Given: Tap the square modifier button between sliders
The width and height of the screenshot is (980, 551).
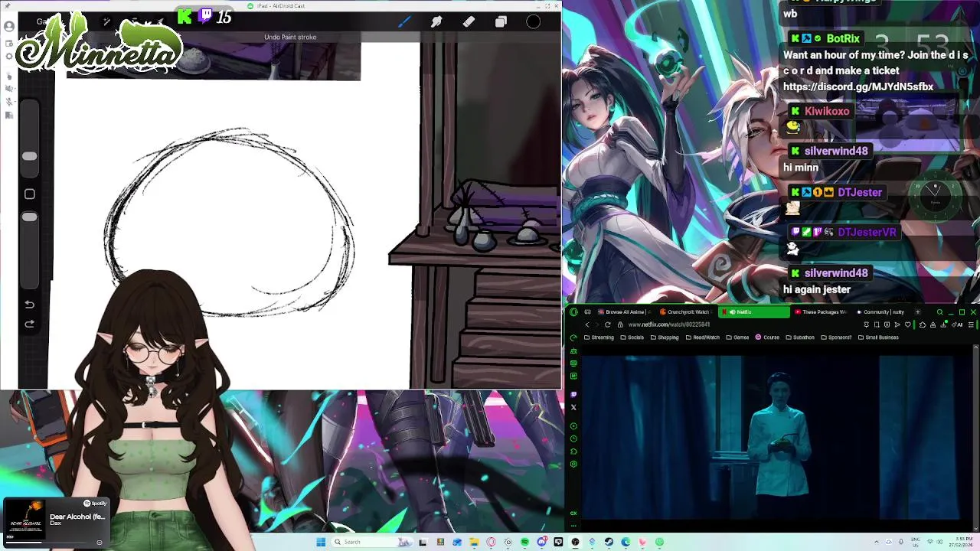Looking at the screenshot, I should (30, 194).
